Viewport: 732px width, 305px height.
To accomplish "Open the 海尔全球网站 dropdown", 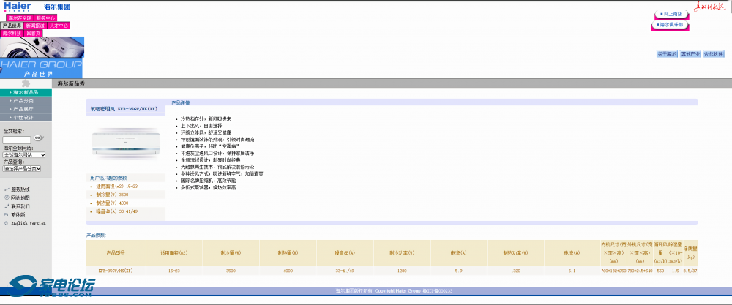I will 24,155.
